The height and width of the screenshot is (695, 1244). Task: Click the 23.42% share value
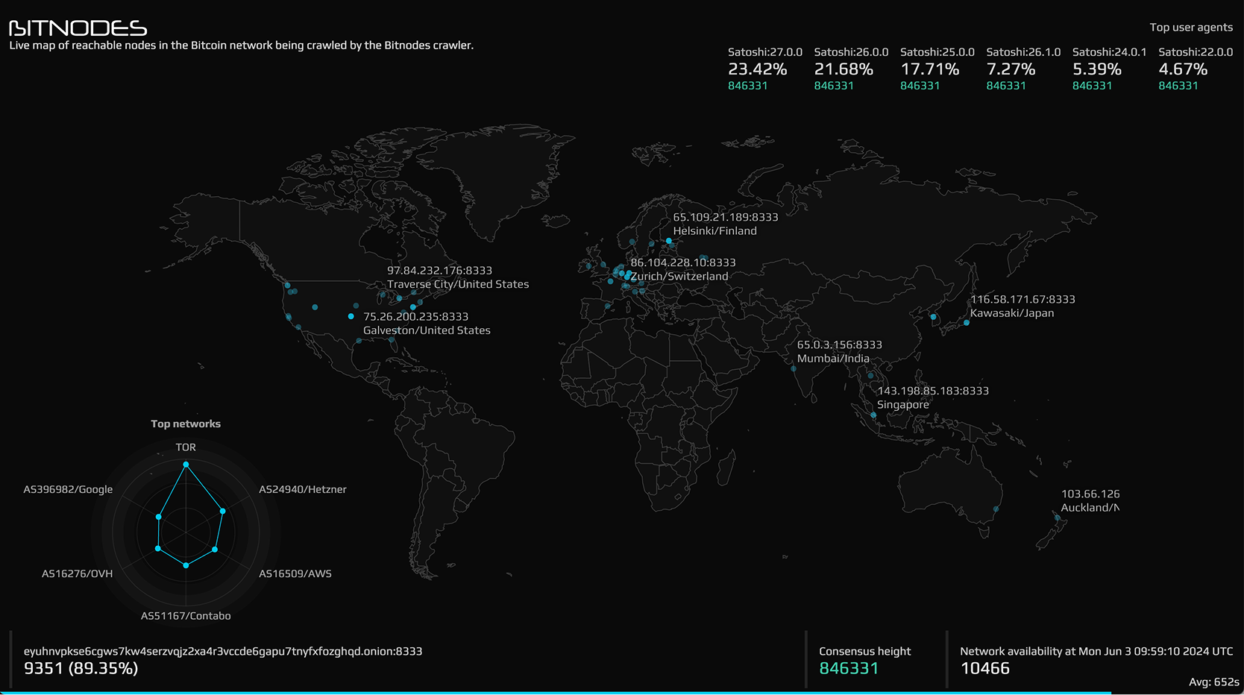coord(758,69)
